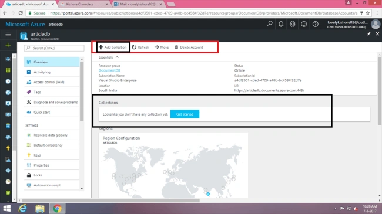Screen dimensions: 382x214
Task: Pin the articledb blade to dashboard
Action: [x=368, y=34]
